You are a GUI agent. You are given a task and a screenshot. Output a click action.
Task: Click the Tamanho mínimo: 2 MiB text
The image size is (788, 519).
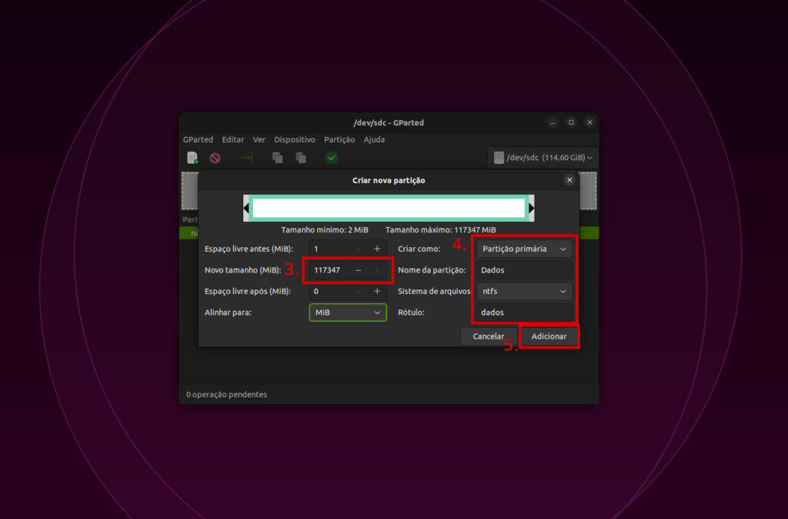[325, 229]
